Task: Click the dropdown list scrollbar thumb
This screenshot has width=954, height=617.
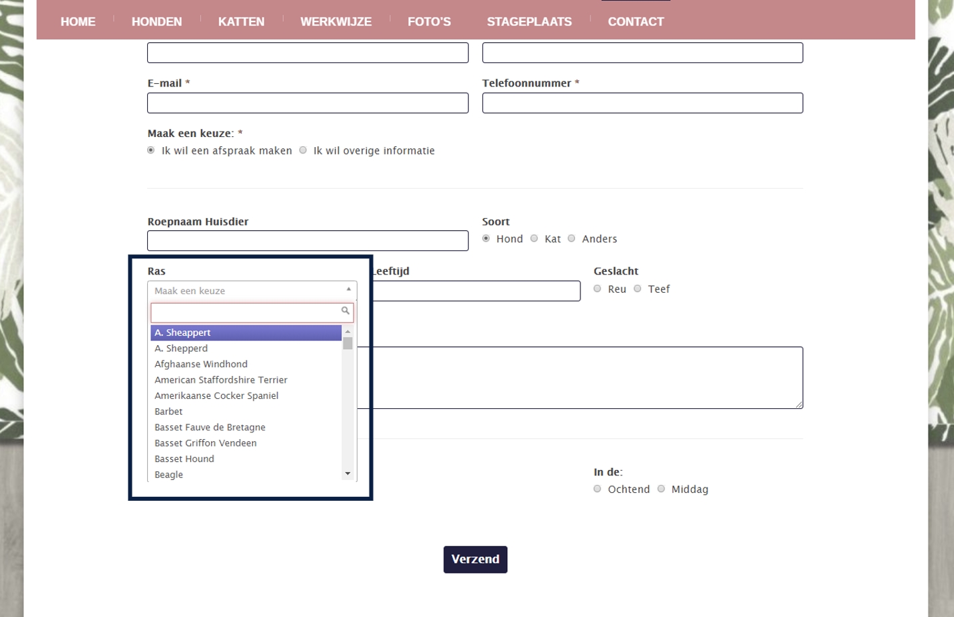Action: click(347, 344)
